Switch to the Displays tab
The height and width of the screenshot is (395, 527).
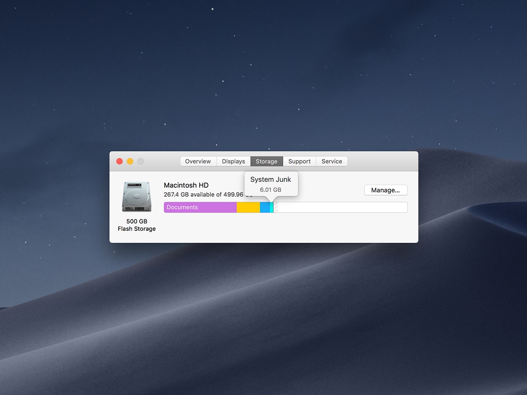tap(233, 161)
